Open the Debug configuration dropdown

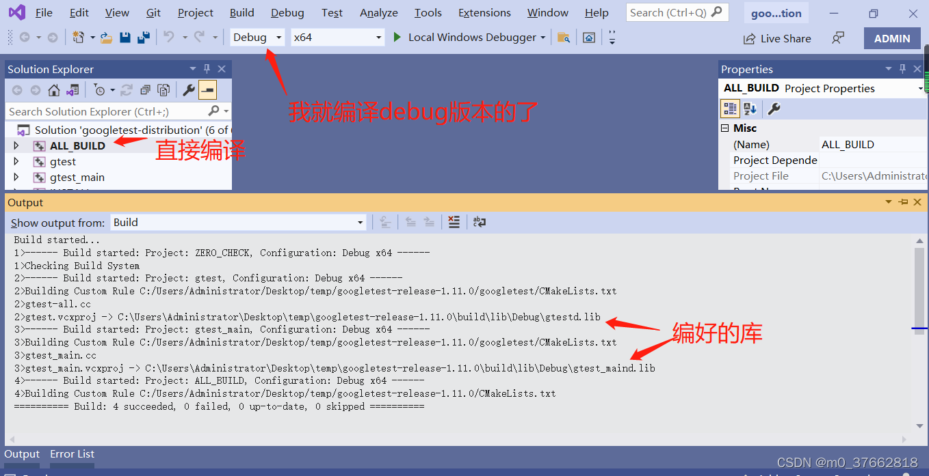coord(257,38)
